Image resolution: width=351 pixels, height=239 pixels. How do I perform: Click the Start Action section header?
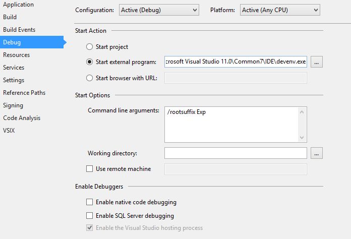coord(91,31)
